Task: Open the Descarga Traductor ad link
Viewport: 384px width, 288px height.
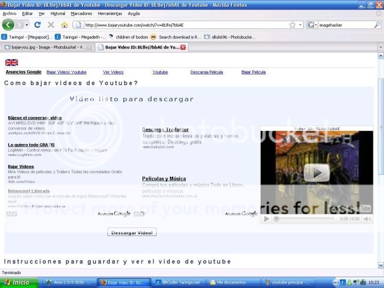Action: click(x=165, y=130)
